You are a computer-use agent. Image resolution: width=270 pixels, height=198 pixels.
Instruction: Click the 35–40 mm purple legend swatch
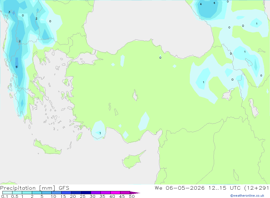click(x=105, y=193)
